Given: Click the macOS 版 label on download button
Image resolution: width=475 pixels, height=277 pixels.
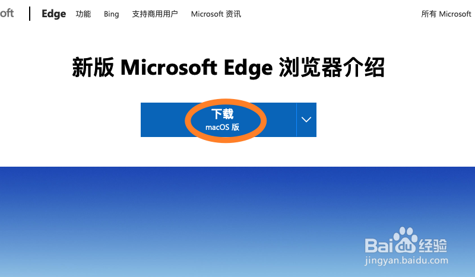Looking at the screenshot, I should coord(222,127).
